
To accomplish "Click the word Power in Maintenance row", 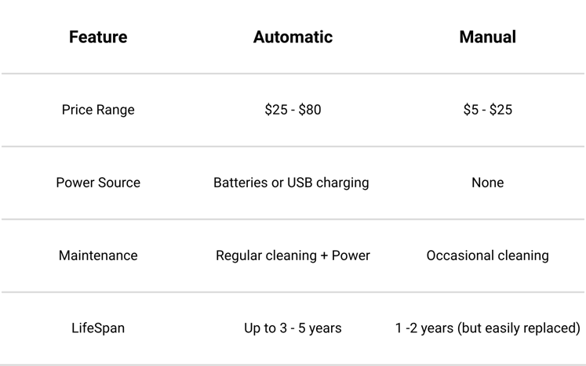I will 351,255.
